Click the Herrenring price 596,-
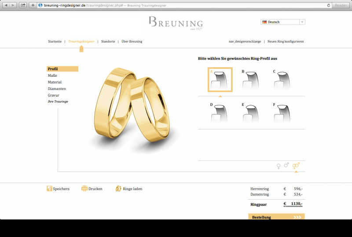The image size is (352, 237). [x=298, y=189]
